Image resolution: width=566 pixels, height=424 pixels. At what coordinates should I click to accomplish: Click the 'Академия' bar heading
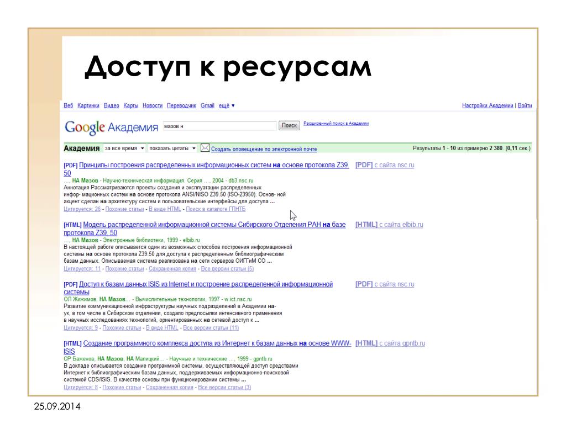click(x=82, y=148)
